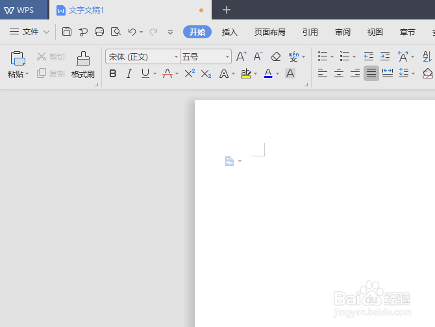
Task: Open the numbered list dropdown arrow
Action: pyautogui.click(x=354, y=57)
